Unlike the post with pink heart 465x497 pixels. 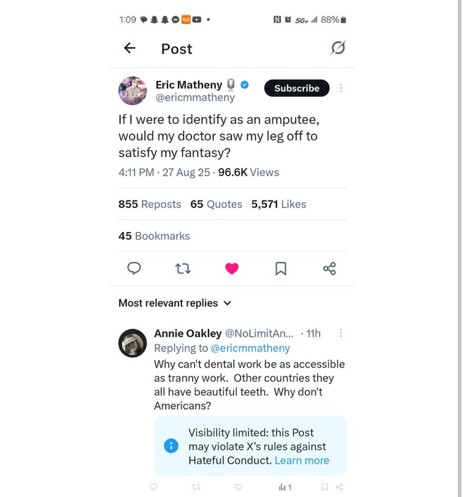(232, 268)
